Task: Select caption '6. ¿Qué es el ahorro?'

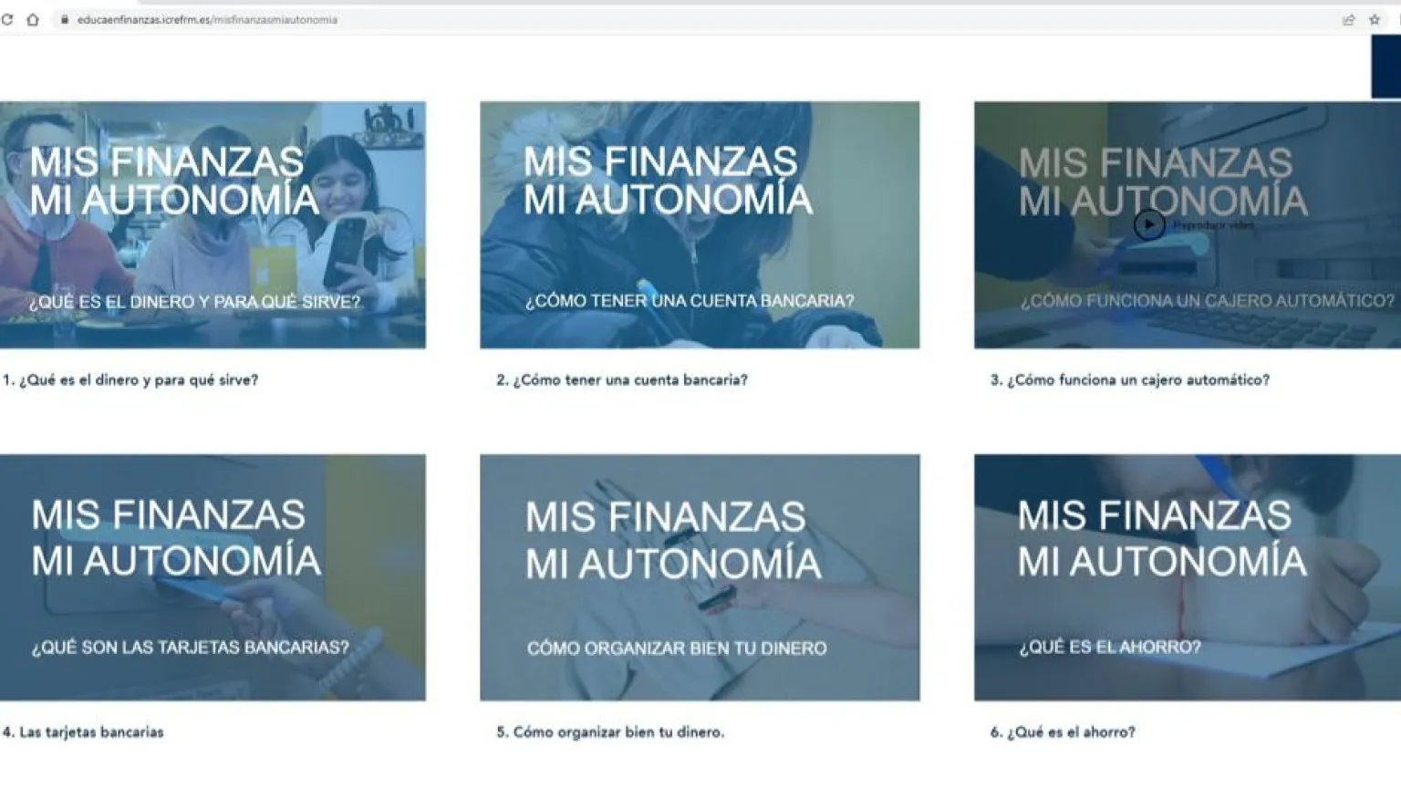Action: coord(1063,732)
